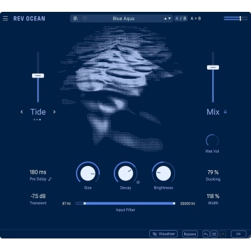Select the next preset arrow
The image size is (251, 251).
[169, 19]
